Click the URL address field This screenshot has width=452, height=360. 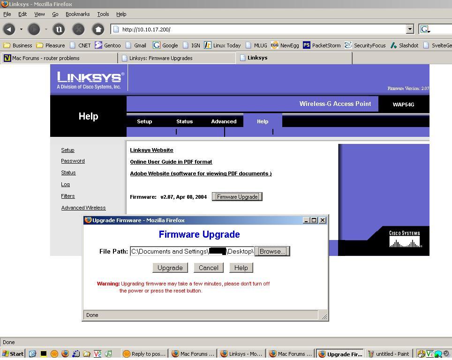[x=259, y=30]
